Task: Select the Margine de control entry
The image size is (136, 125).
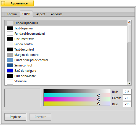Action: click(66, 55)
